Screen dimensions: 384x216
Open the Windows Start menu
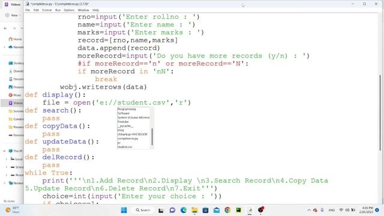point(124,210)
